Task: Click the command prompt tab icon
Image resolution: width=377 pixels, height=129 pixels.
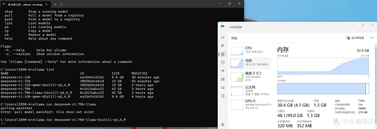Action: tap(4, 4)
